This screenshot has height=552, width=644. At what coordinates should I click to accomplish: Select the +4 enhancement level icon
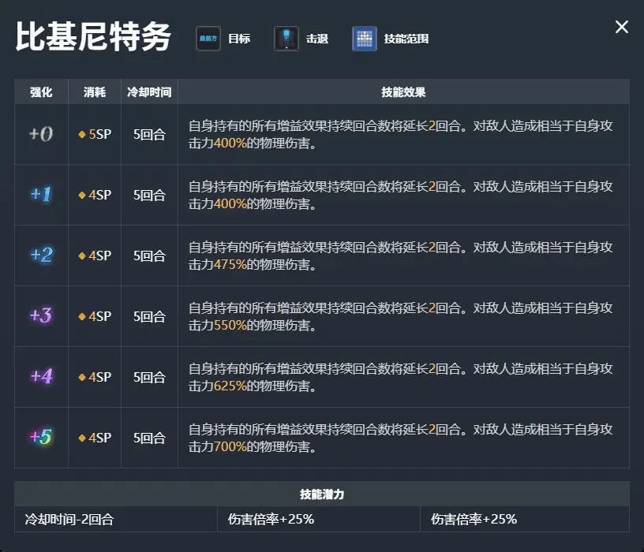pos(41,377)
